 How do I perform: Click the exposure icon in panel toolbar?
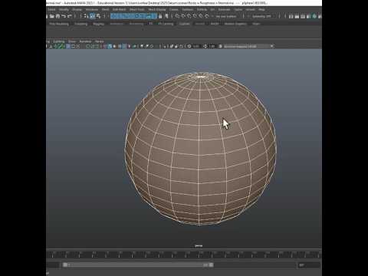click(189, 46)
